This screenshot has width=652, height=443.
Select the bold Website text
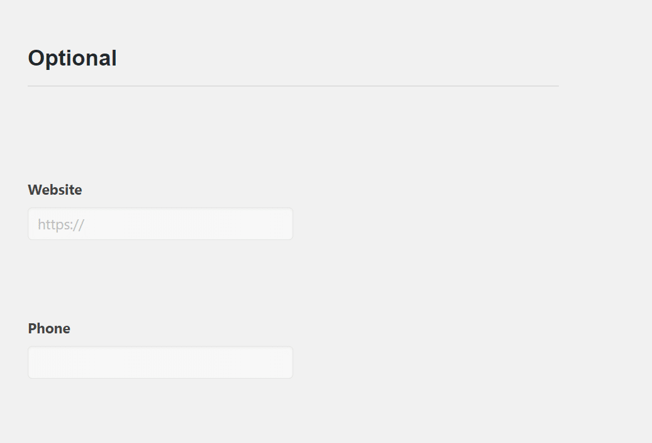pyautogui.click(x=55, y=190)
